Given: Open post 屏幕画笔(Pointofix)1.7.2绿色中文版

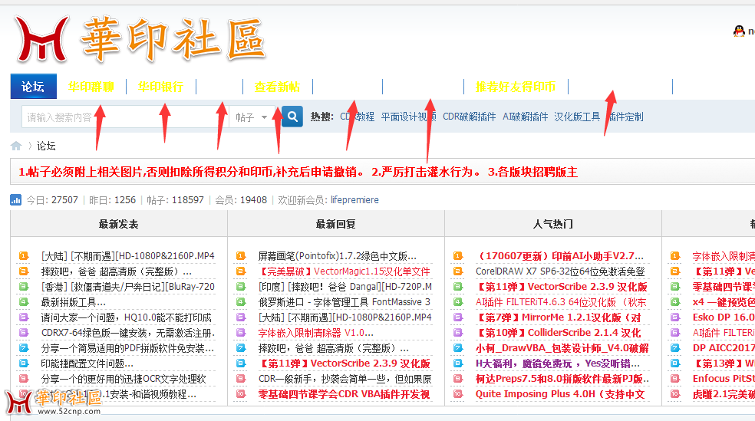Looking at the screenshot, I should tap(338, 256).
